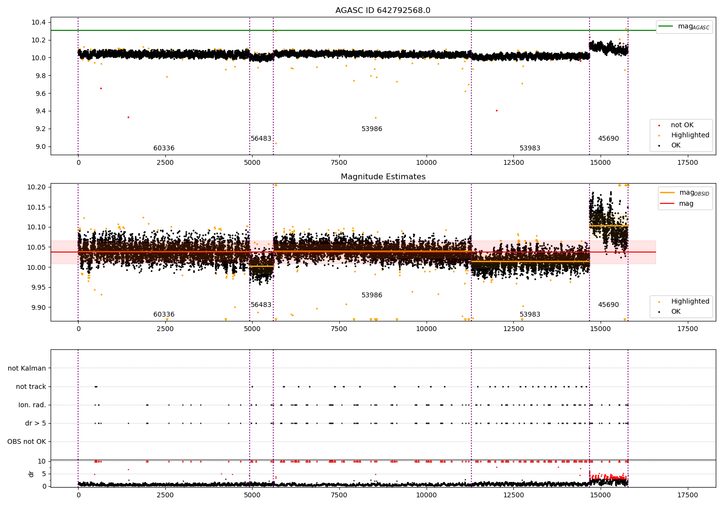Click the orange line sample in mag OBSID legend
Viewport: 723px width, 506px height.
pos(667,193)
